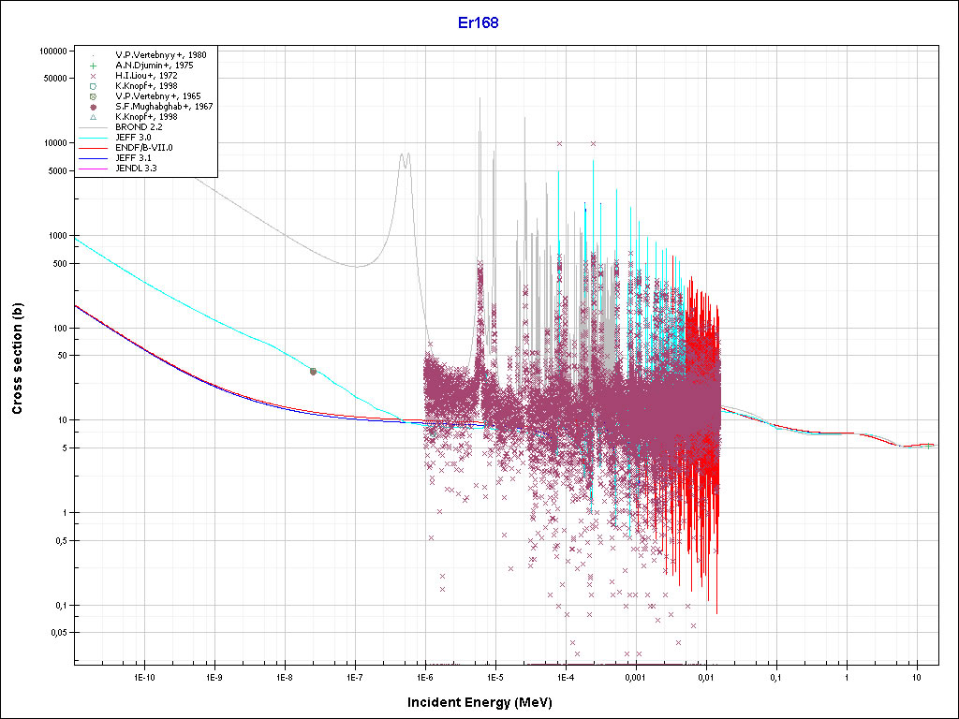The image size is (959, 719).
Task: Click the x marker for H.I.Liou+ 1972
Action: coord(94,76)
